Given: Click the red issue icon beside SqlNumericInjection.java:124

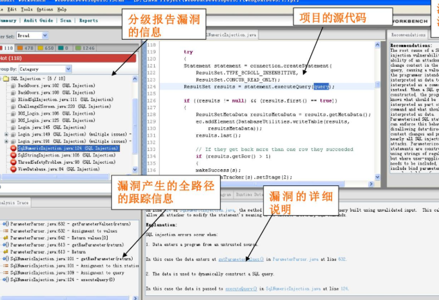Looking at the screenshot, I should point(13,148).
